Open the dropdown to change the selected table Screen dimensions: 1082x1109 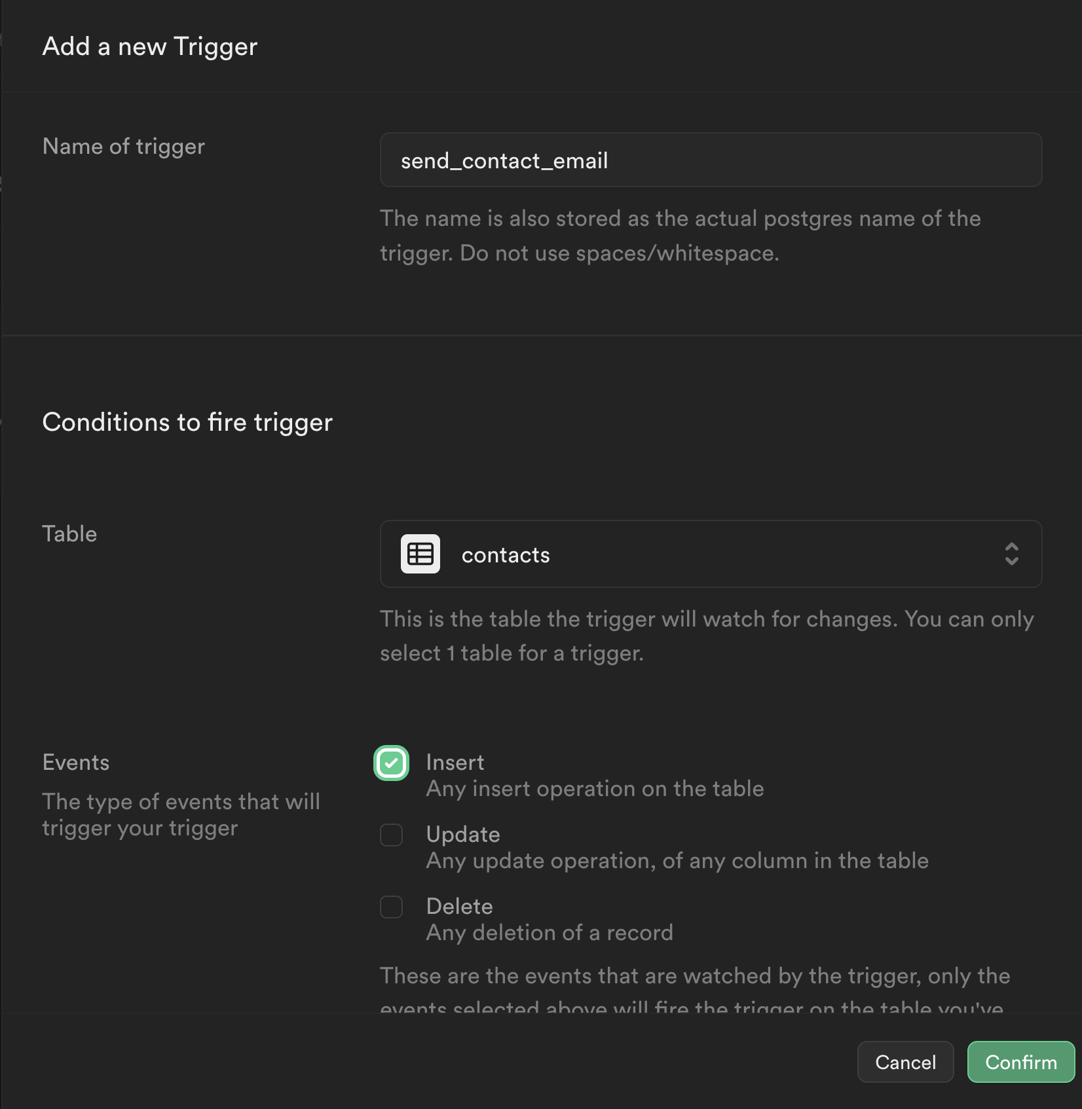[x=711, y=554]
